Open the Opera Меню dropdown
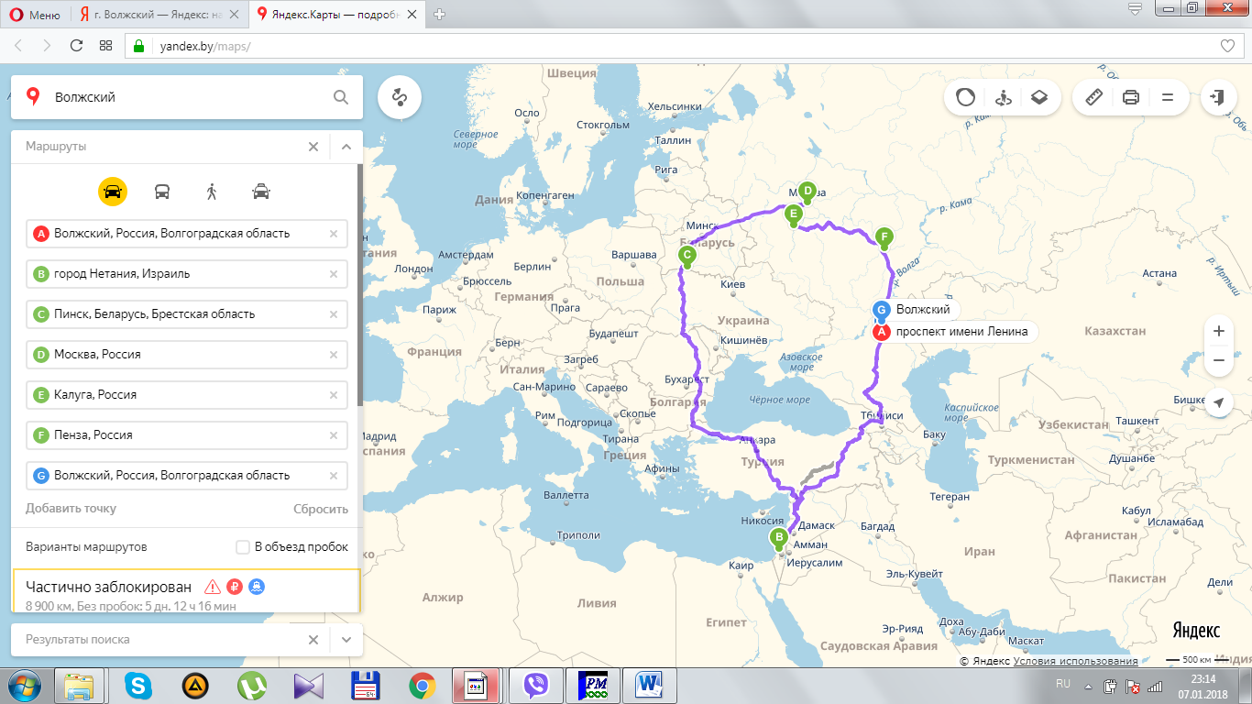 coord(35,14)
